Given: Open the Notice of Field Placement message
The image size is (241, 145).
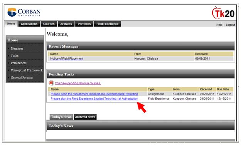Looking at the screenshot, I should coord(67,58).
